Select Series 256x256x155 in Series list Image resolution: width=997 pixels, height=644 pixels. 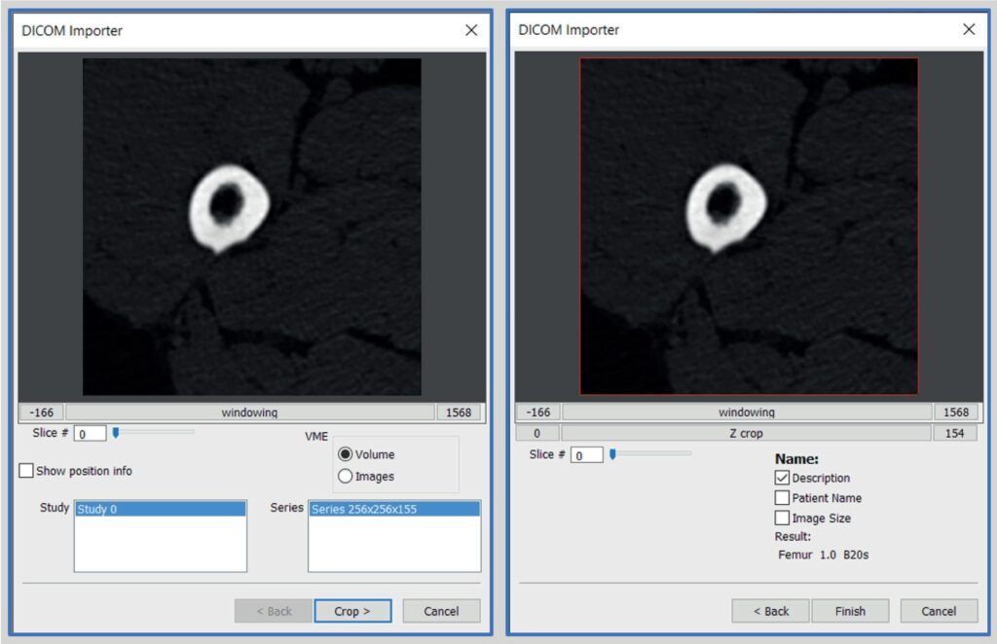pyautogui.click(x=393, y=509)
